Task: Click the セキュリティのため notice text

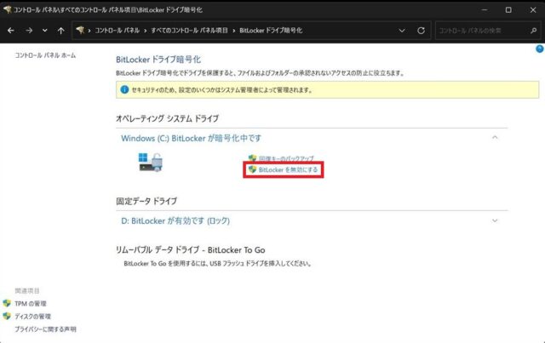Action: pyautogui.click(x=222, y=90)
